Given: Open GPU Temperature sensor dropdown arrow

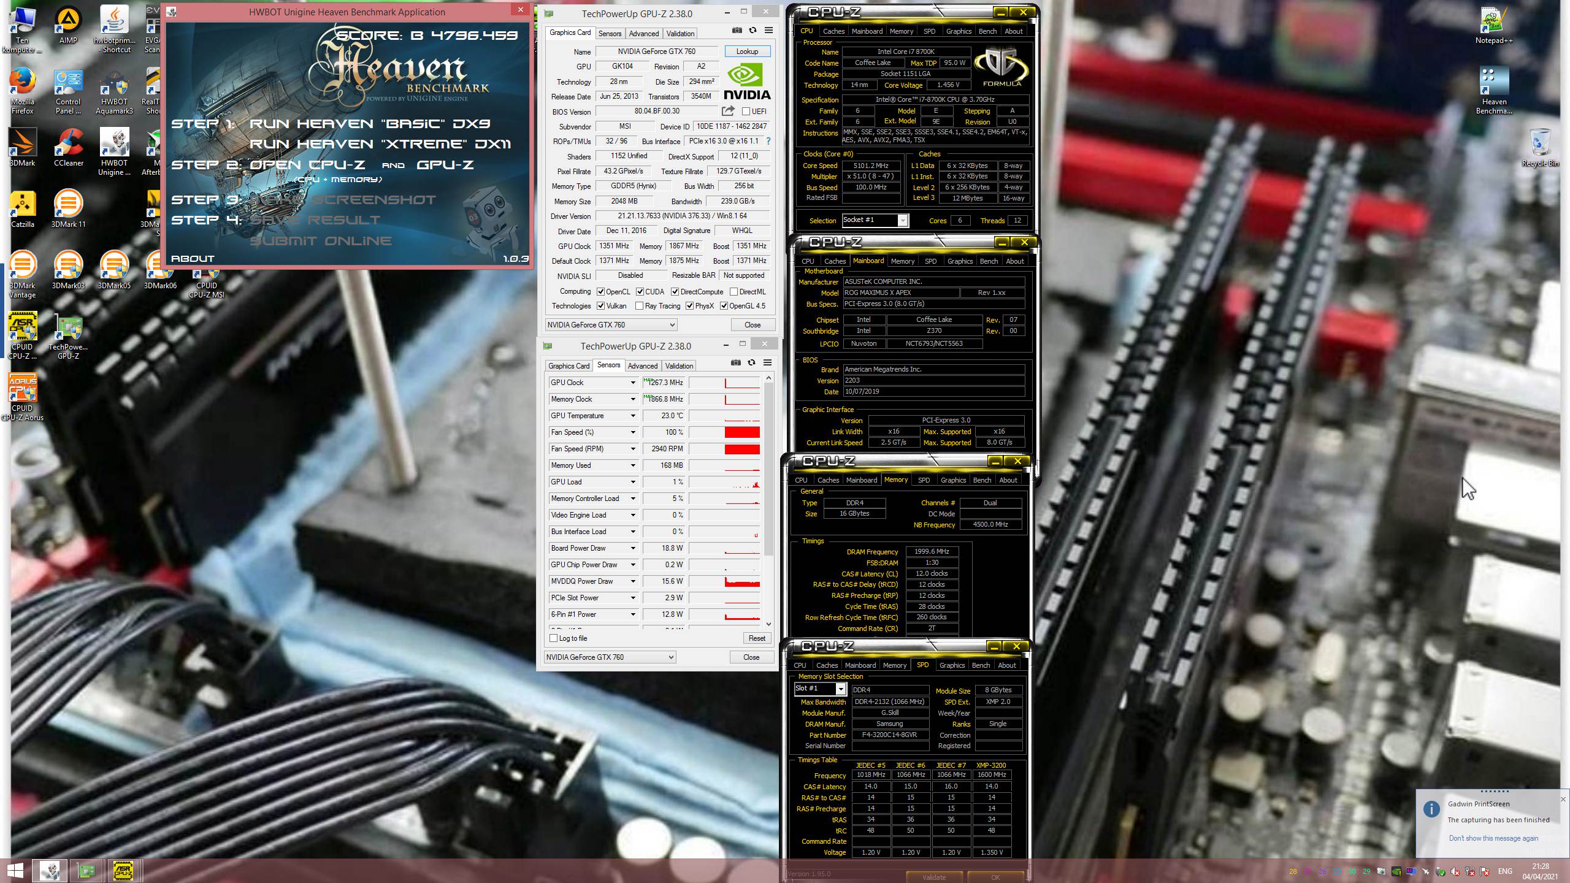Looking at the screenshot, I should pos(633,416).
